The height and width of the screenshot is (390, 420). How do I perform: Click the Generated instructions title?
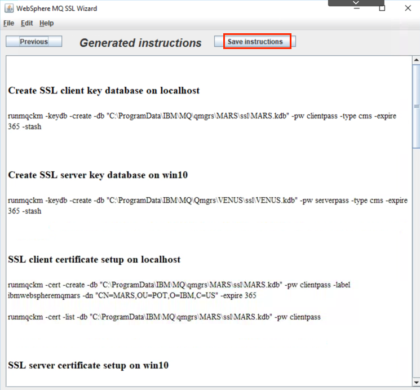[x=140, y=43]
